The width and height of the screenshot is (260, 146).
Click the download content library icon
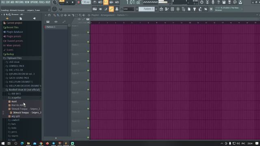(240, 2)
